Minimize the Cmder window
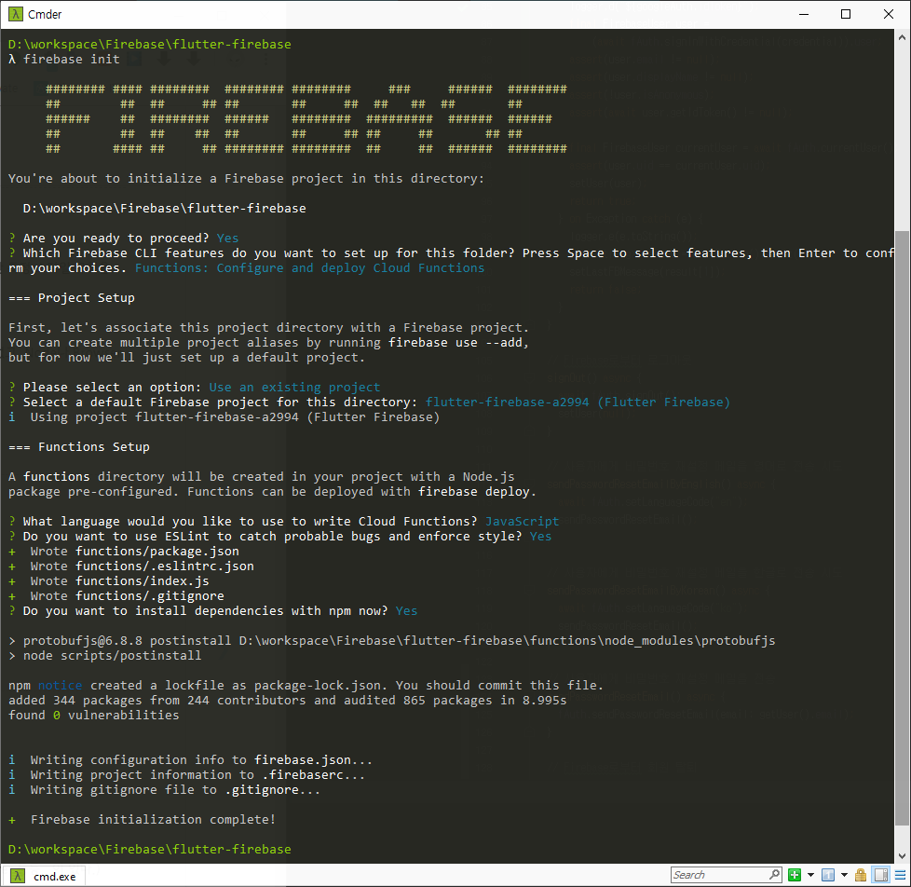This screenshot has width=911, height=887. click(804, 14)
